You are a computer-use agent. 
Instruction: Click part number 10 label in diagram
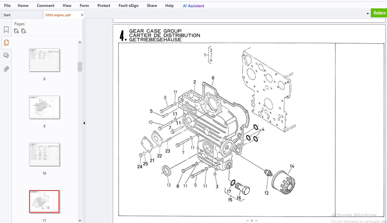pyautogui.click(x=150, y=122)
